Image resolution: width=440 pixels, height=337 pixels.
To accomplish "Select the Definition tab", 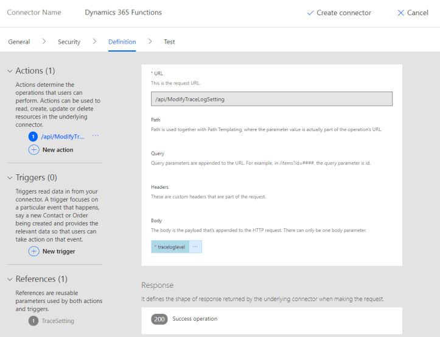I will tap(122, 42).
